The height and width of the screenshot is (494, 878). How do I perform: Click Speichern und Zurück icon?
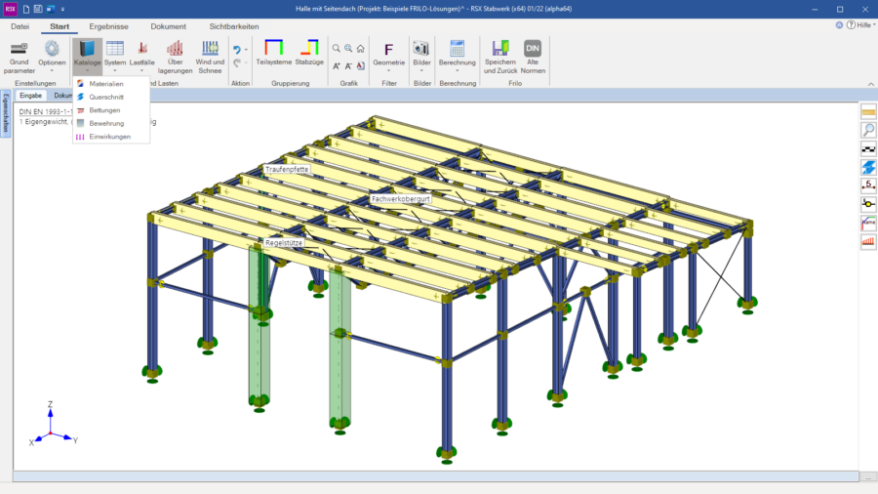coord(500,57)
